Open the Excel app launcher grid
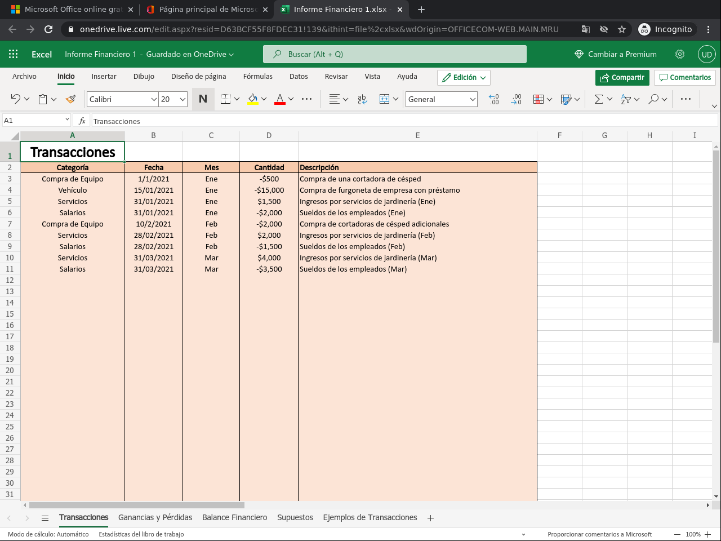Viewport: 721px width, 541px height. pyautogui.click(x=14, y=54)
